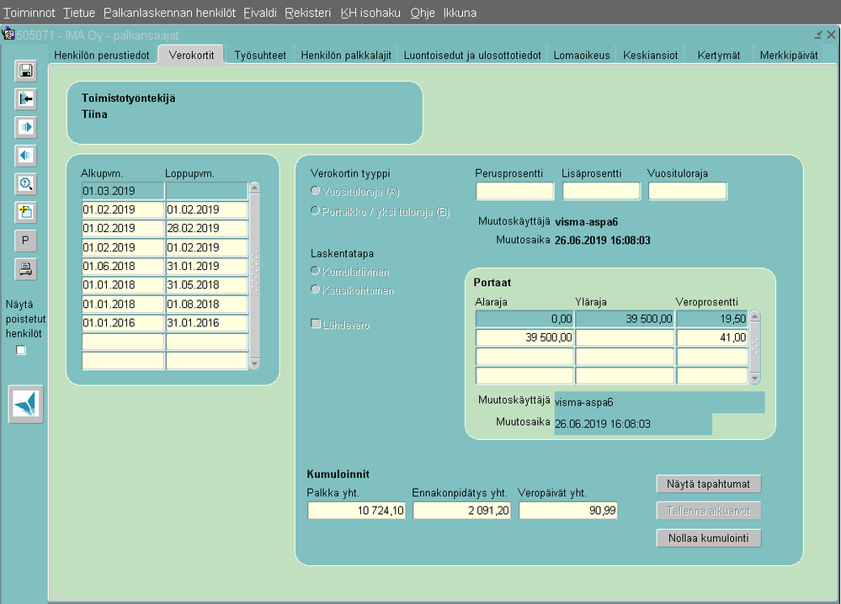The height and width of the screenshot is (604, 841).
Task: Click the Save floppy disk icon
Action: 25,71
